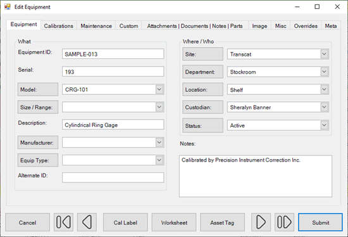Jump to the first equipment record

63,222
